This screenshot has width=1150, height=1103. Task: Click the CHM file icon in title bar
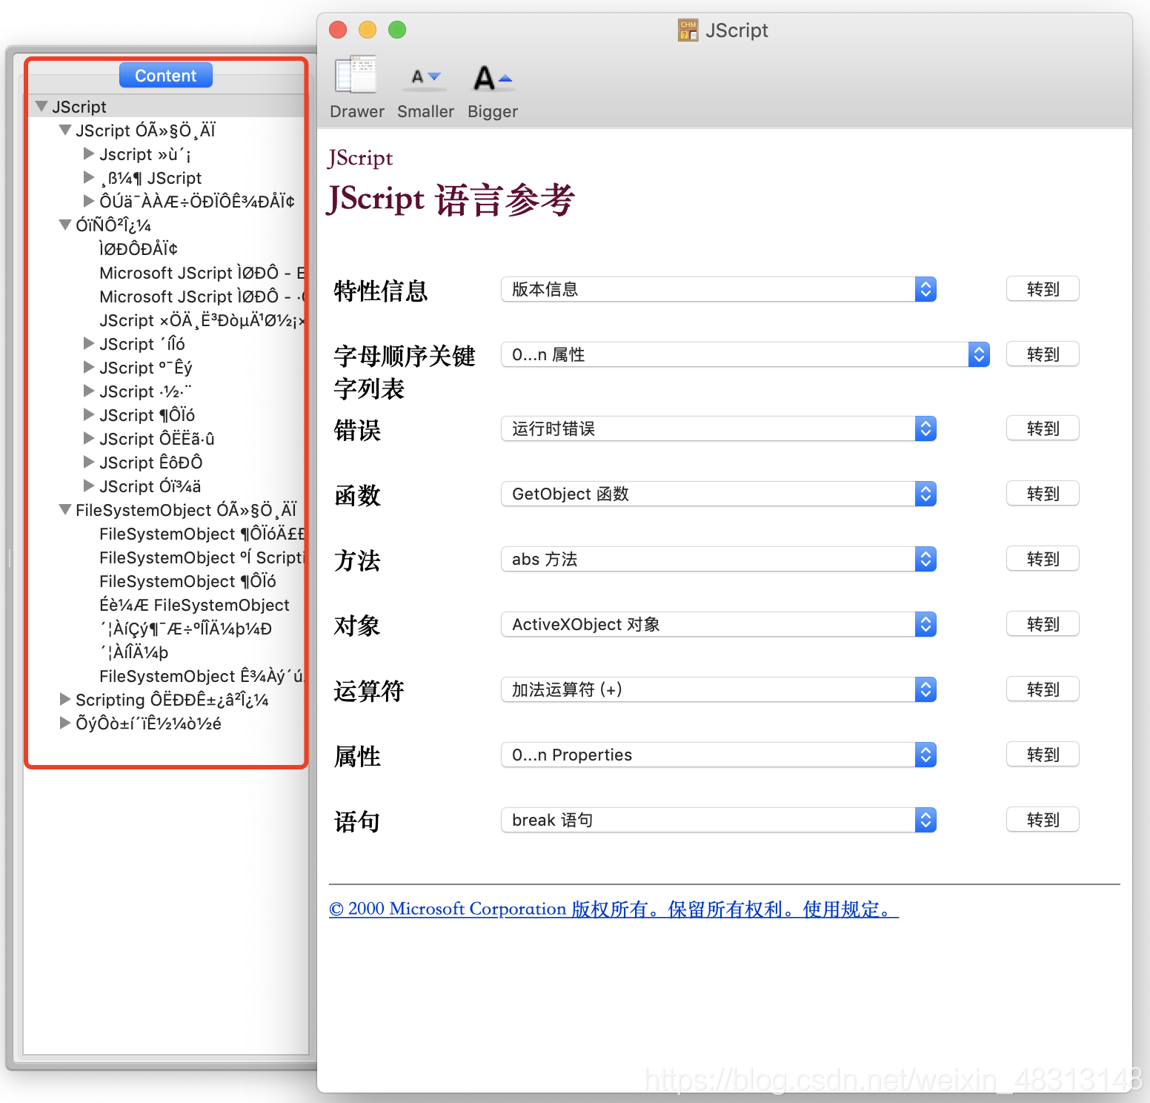click(688, 30)
